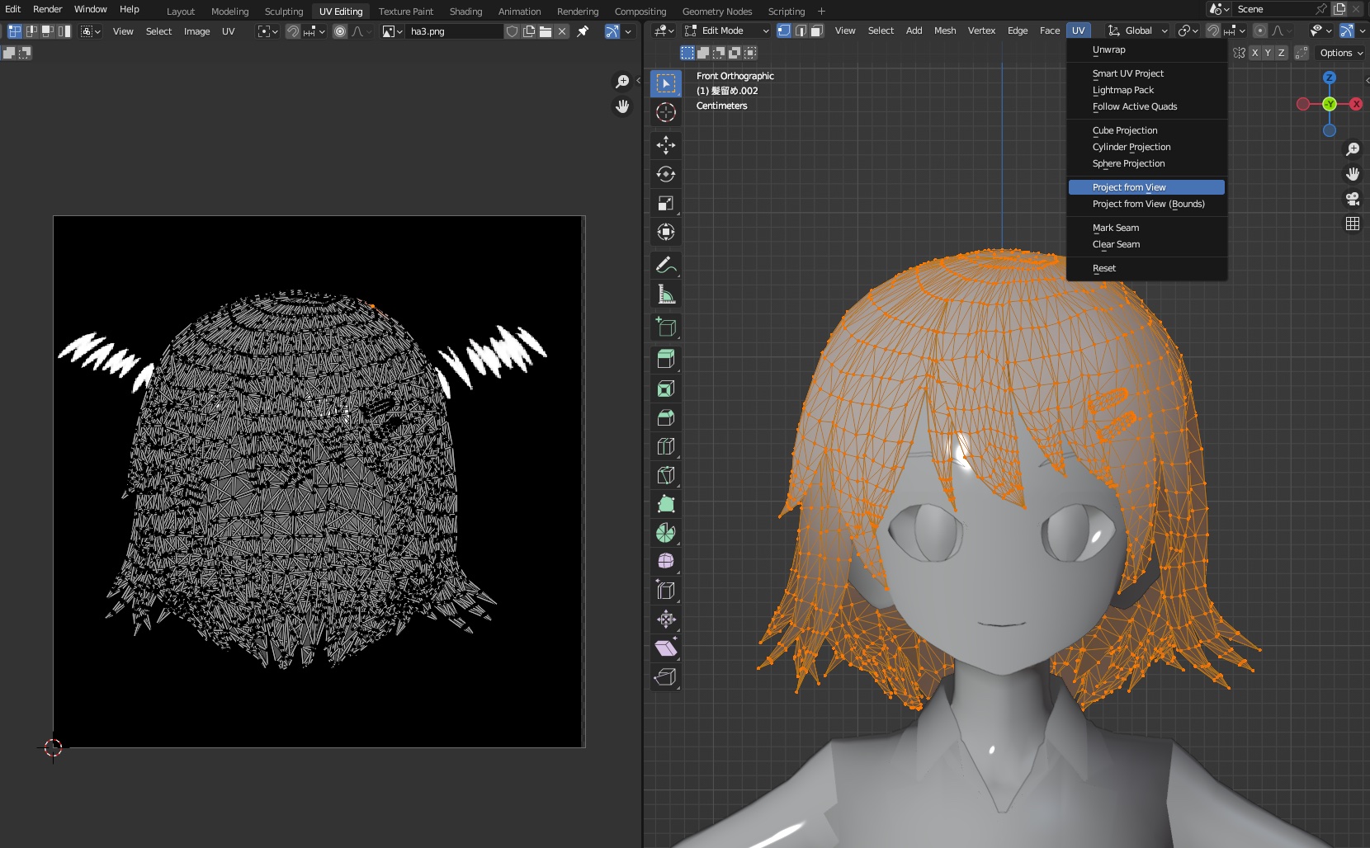This screenshot has width=1370, height=848.
Task: Click Smart UV Project menu entry
Action: point(1127,73)
